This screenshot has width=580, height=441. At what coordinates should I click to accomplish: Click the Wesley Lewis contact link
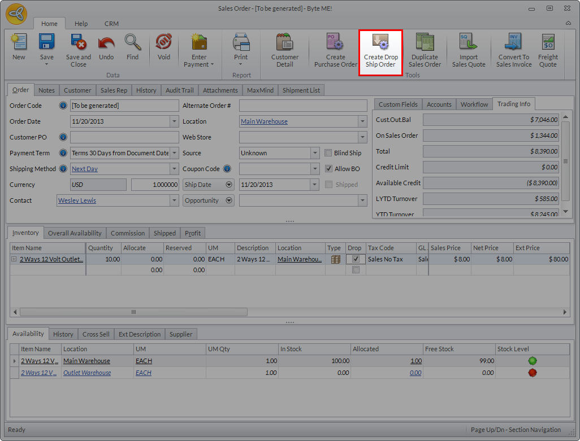point(77,200)
